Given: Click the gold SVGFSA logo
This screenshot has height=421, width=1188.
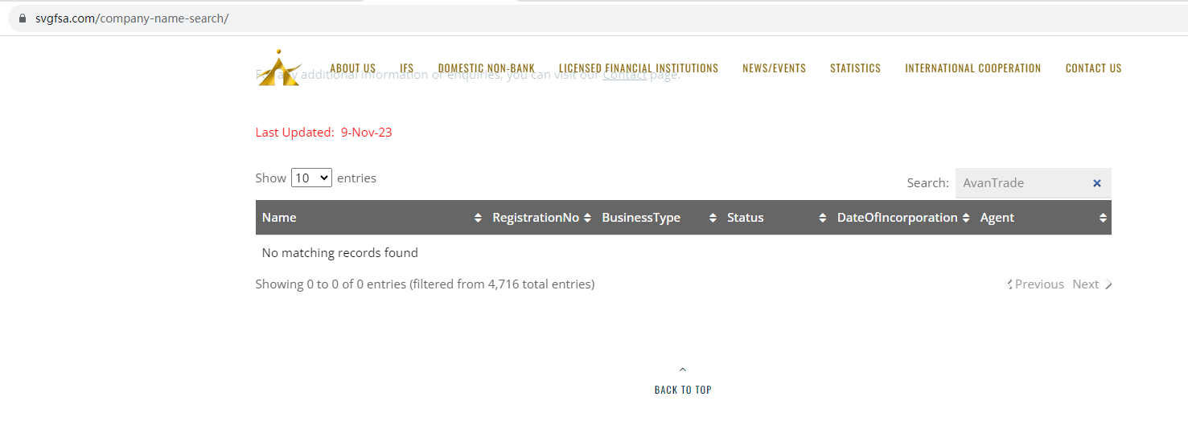Looking at the screenshot, I should point(278,68).
